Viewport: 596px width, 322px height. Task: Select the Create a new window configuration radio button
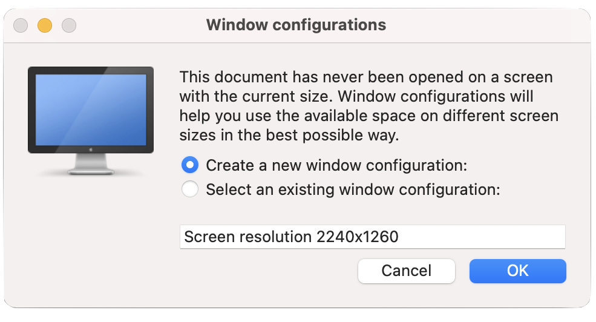tap(190, 165)
